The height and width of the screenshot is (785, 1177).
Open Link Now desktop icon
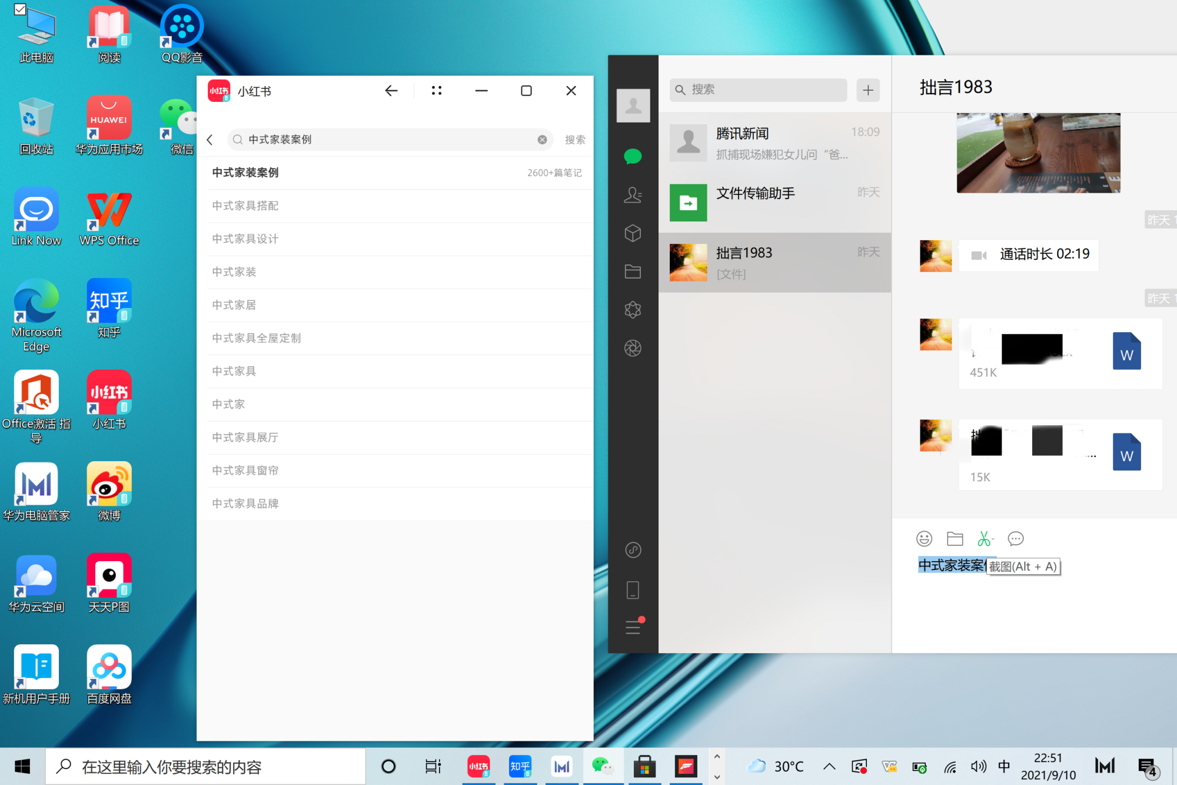[36, 218]
